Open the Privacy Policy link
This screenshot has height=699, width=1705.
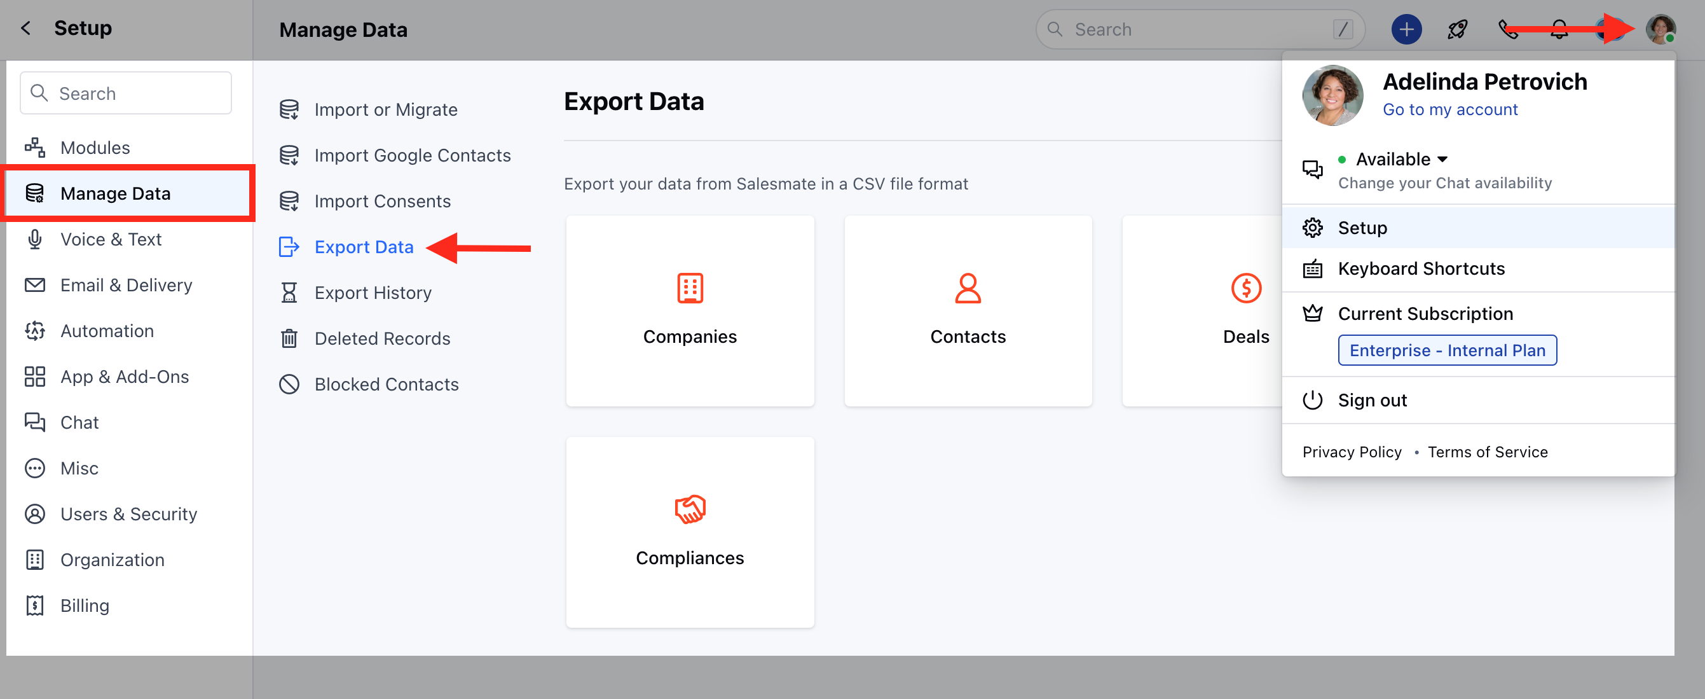[1352, 452]
